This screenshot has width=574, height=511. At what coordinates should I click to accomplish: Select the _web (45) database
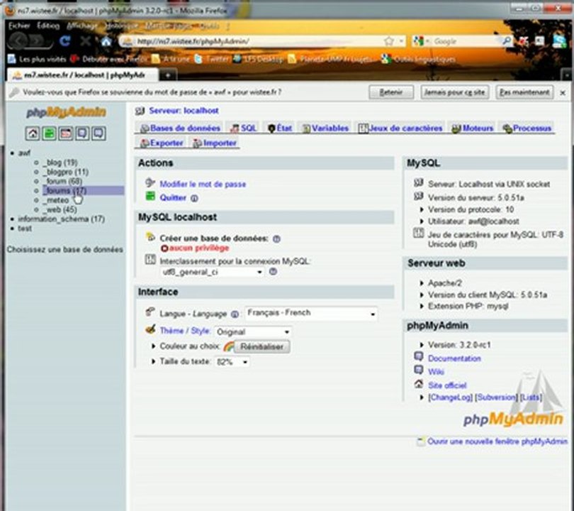(x=60, y=209)
